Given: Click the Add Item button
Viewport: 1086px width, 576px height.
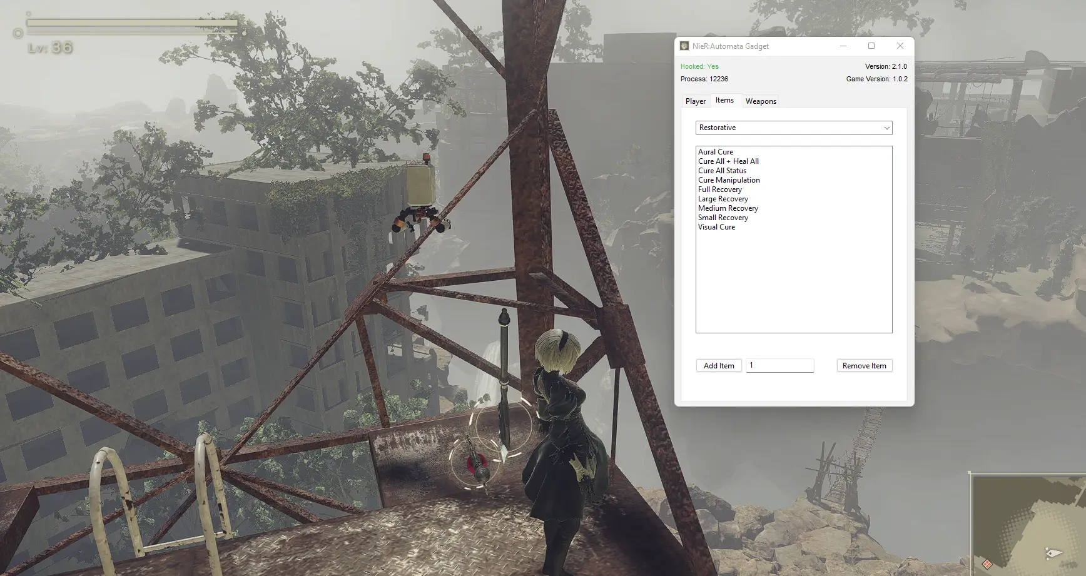Looking at the screenshot, I should point(719,366).
